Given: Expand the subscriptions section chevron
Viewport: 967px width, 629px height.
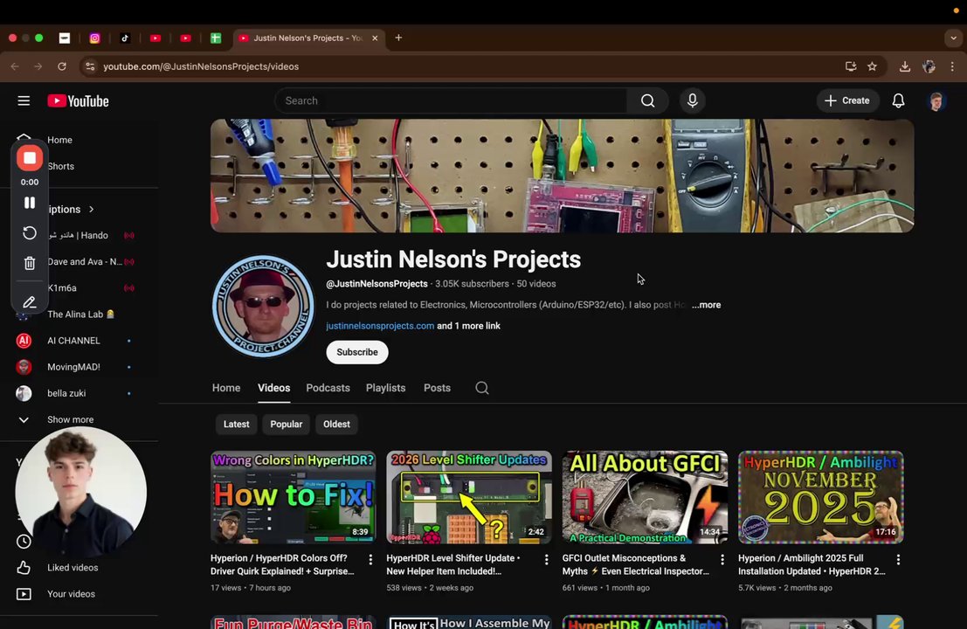Looking at the screenshot, I should tap(91, 209).
